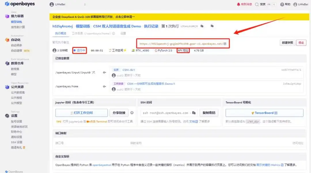Open 账号设置 in the sidebar
The height and width of the screenshot is (173, 311).
[x=16, y=121]
